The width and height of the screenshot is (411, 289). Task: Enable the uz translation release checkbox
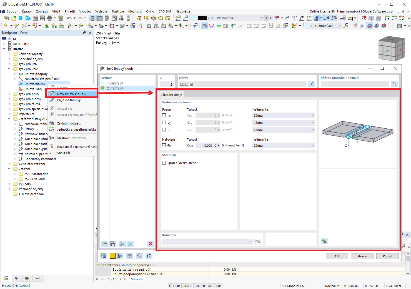(x=164, y=130)
